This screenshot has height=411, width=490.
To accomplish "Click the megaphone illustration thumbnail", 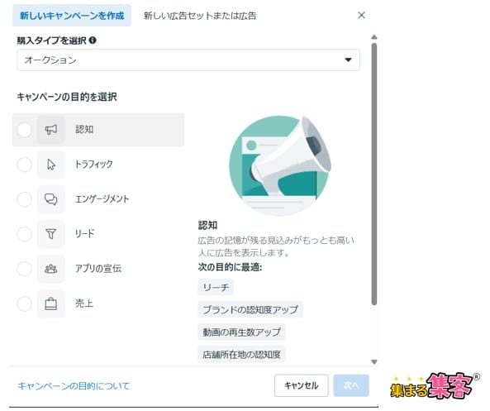I will [x=280, y=165].
